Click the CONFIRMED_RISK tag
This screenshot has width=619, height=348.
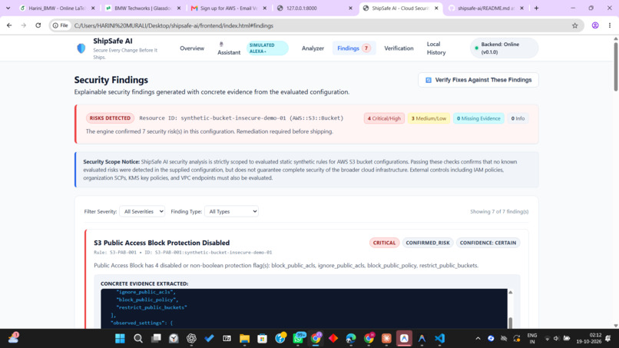click(428, 243)
